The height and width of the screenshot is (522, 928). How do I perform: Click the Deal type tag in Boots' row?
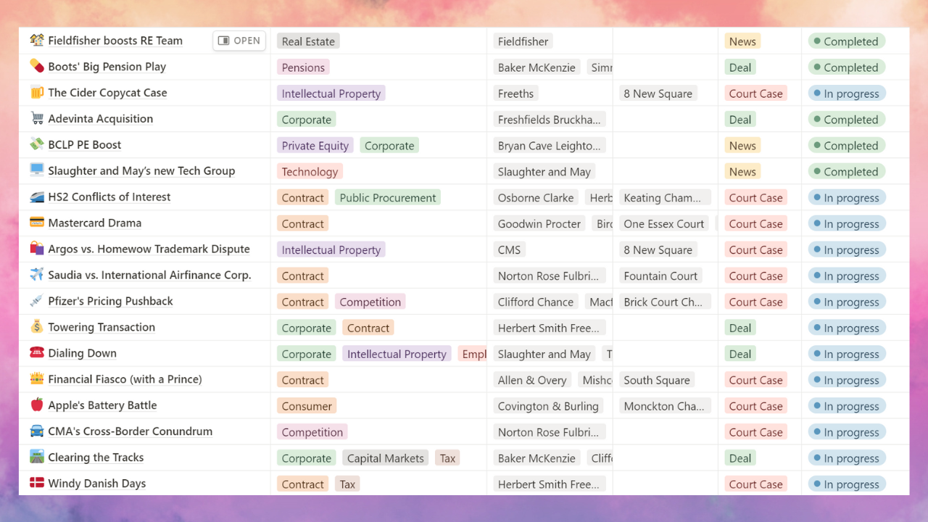pyautogui.click(x=740, y=67)
